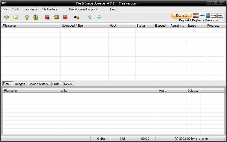Click the double green arrows icon marked R
This screenshot has width=227, height=142.
pos(36,17)
